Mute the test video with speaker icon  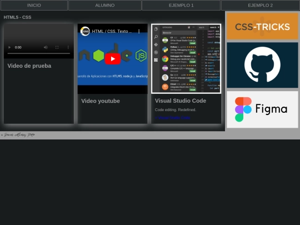[x=46, y=47]
